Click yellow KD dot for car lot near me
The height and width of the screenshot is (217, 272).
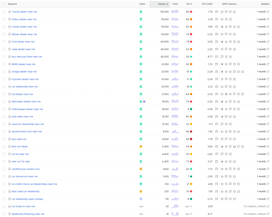pos(191,154)
